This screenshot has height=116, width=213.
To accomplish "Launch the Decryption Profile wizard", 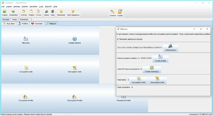I will pos(74,98).
